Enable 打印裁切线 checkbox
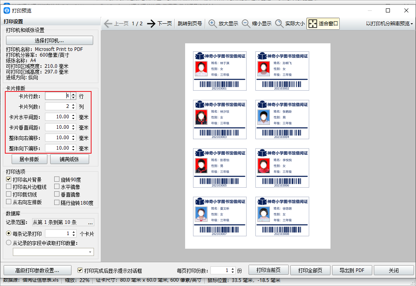This screenshot has width=416, height=286. coord(9,194)
